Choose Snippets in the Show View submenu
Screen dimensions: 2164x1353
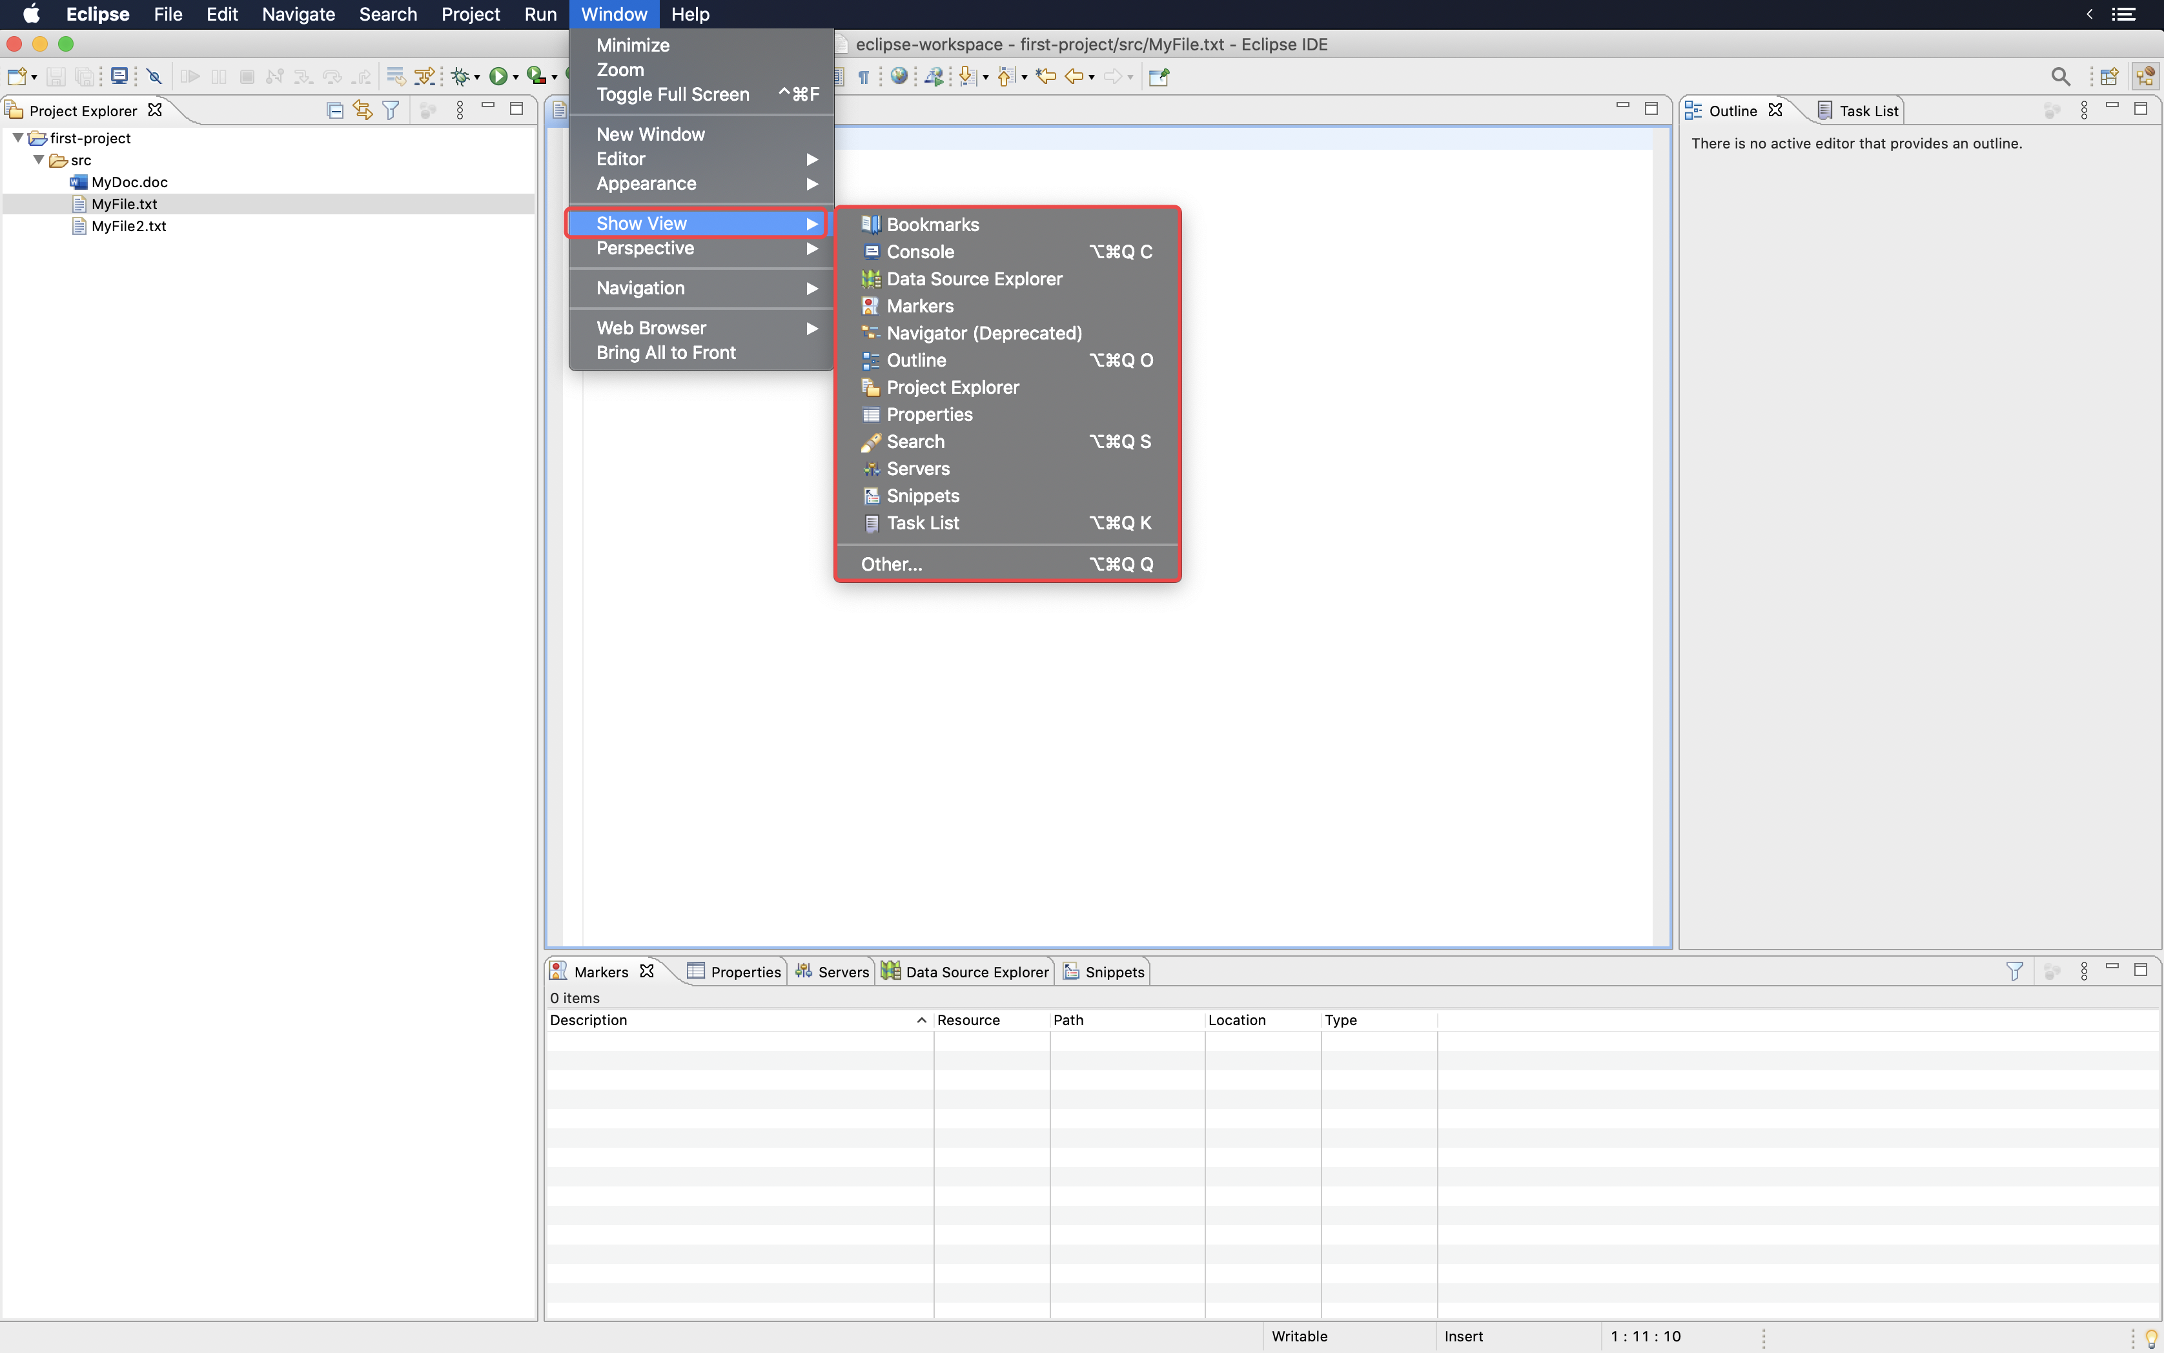(1008, 496)
